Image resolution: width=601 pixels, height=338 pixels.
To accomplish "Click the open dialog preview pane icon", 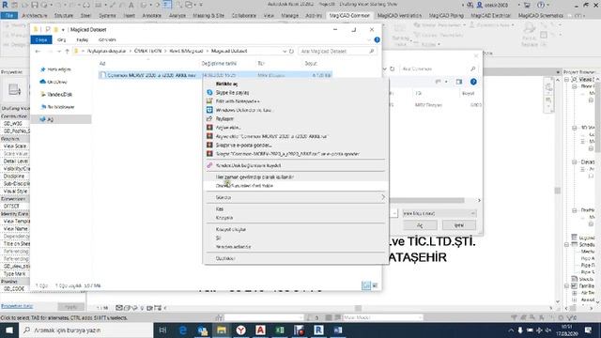I will (459, 82).
